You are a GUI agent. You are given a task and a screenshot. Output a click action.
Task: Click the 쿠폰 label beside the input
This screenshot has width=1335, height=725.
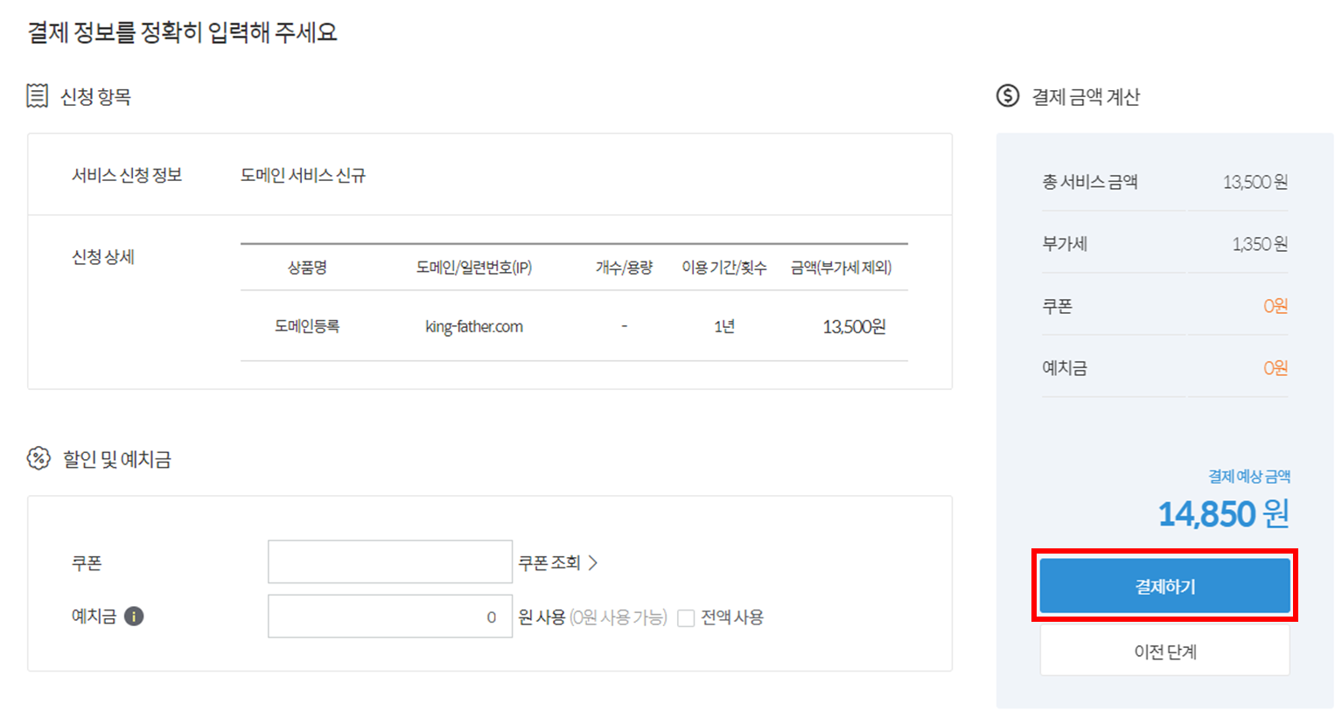click(87, 562)
